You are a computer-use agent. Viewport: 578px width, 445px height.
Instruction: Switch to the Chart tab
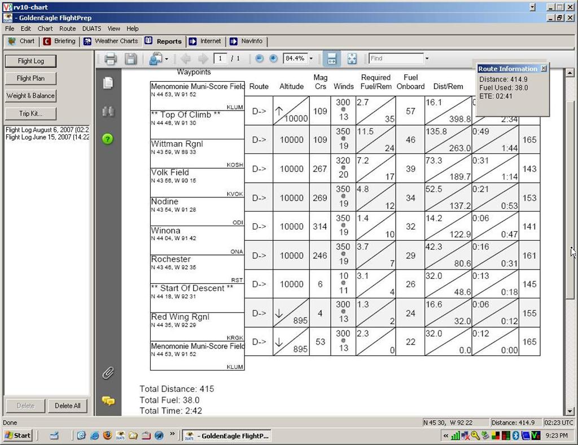click(x=22, y=41)
